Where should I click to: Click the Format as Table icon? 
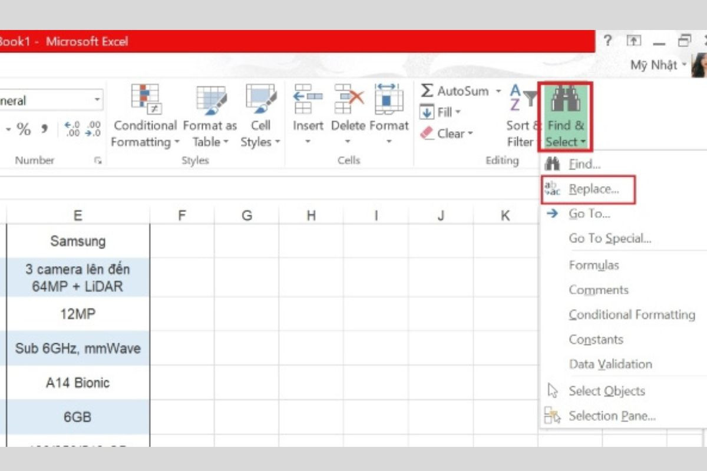211,99
